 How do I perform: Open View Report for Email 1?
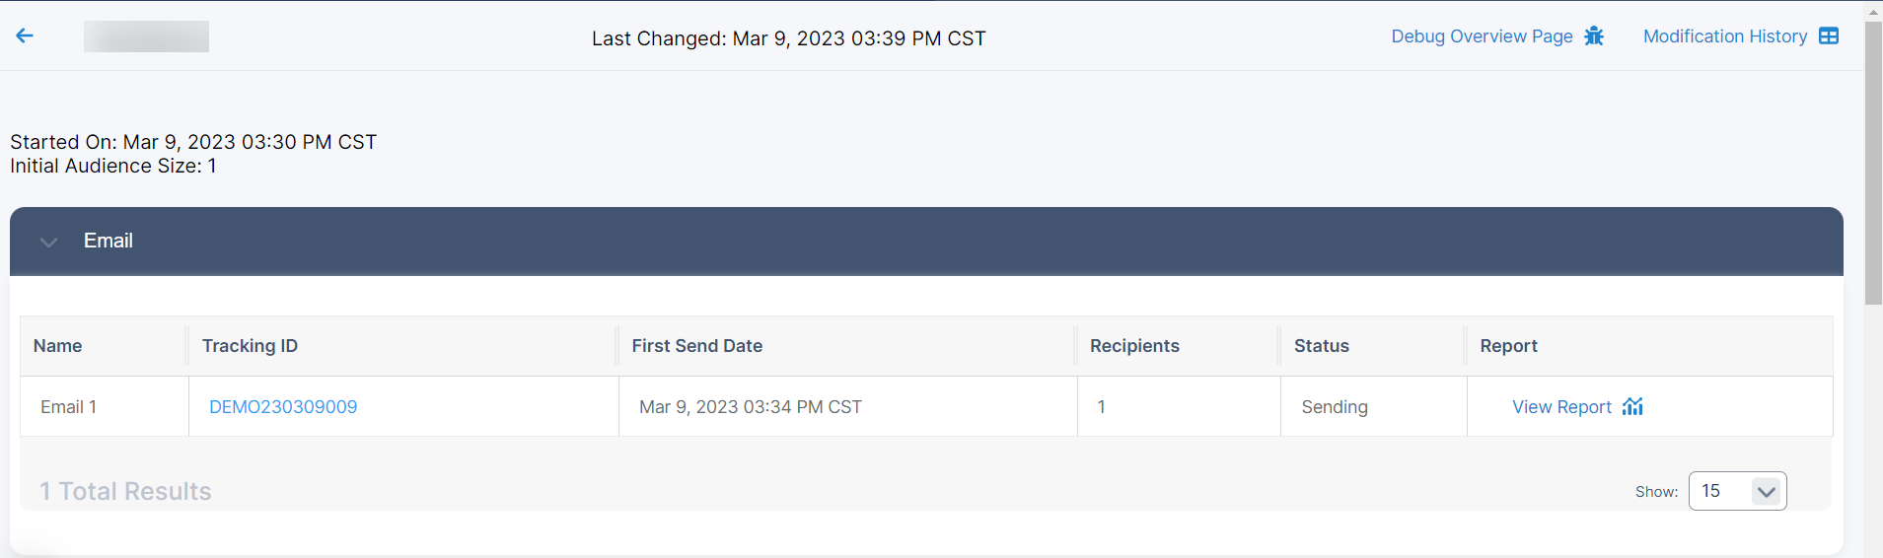[x=1561, y=407]
